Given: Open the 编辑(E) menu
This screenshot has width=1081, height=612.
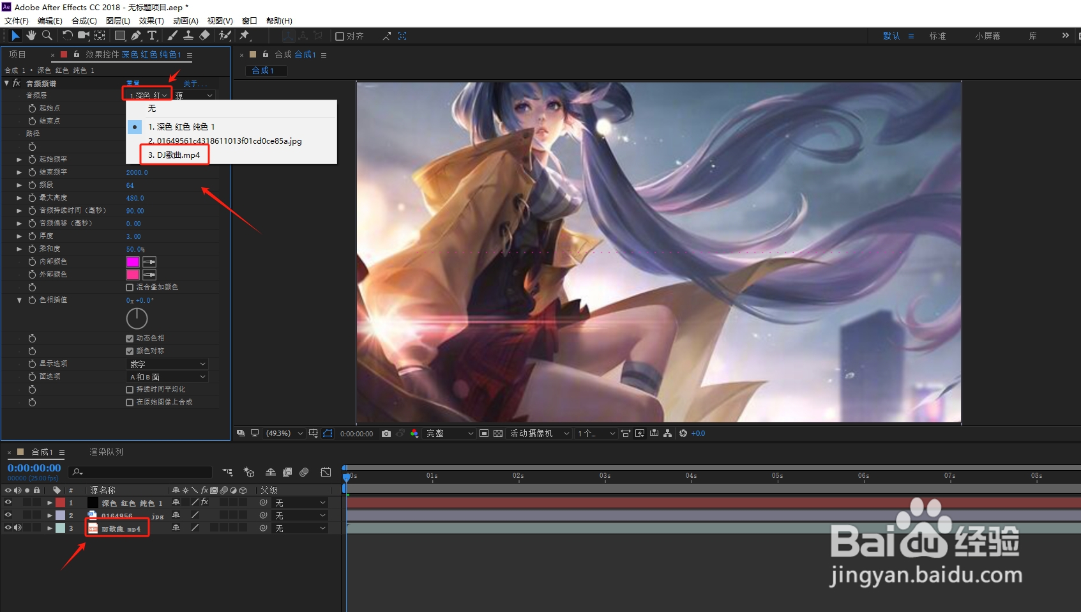Looking at the screenshot, I should 50,21.
